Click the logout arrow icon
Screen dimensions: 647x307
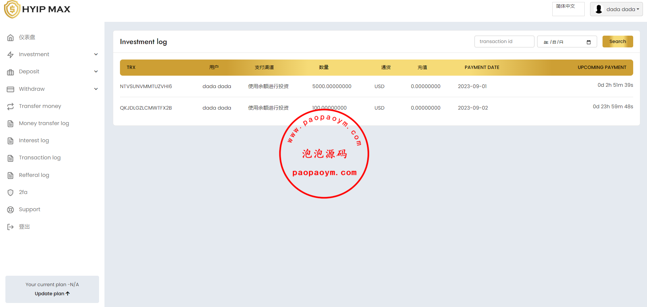[x=10, y=227]
